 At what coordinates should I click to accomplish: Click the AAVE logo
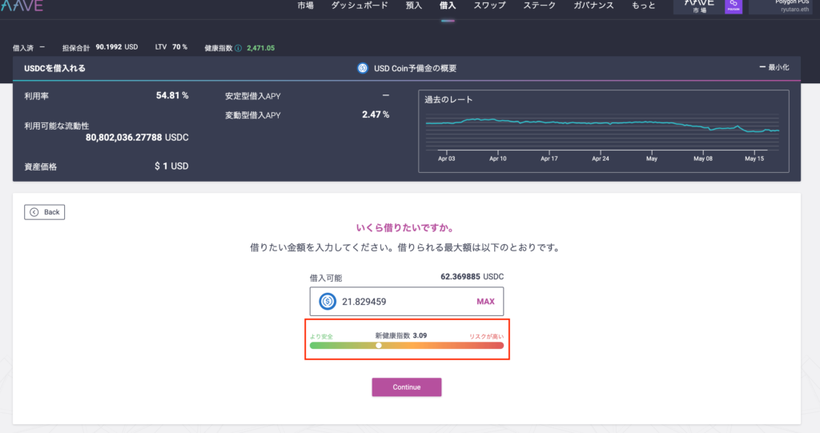(22, 6)
